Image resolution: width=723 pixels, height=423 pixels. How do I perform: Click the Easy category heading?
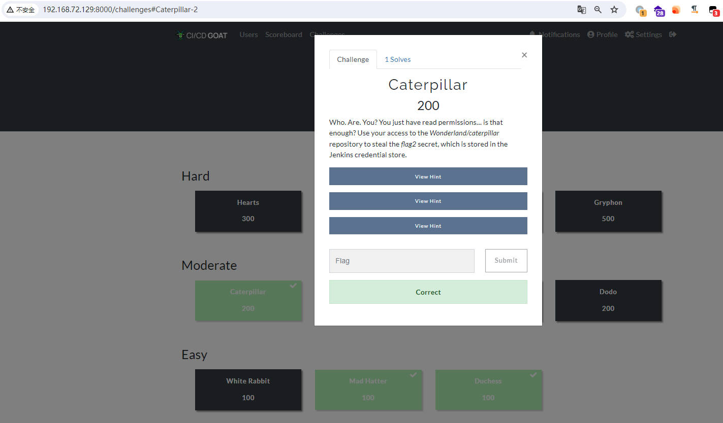pyautogui.click(x=195, y=355)
